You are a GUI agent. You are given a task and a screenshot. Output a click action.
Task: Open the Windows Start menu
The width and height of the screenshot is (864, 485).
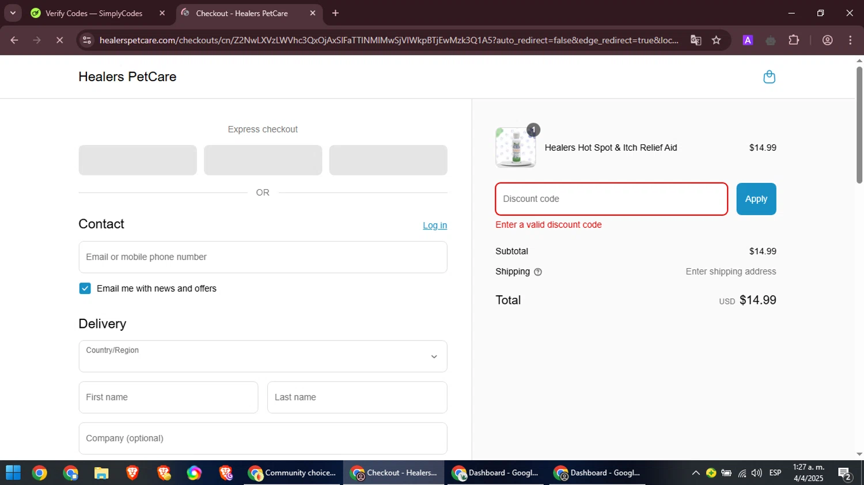pyautogui.click(x=13, y=473)
